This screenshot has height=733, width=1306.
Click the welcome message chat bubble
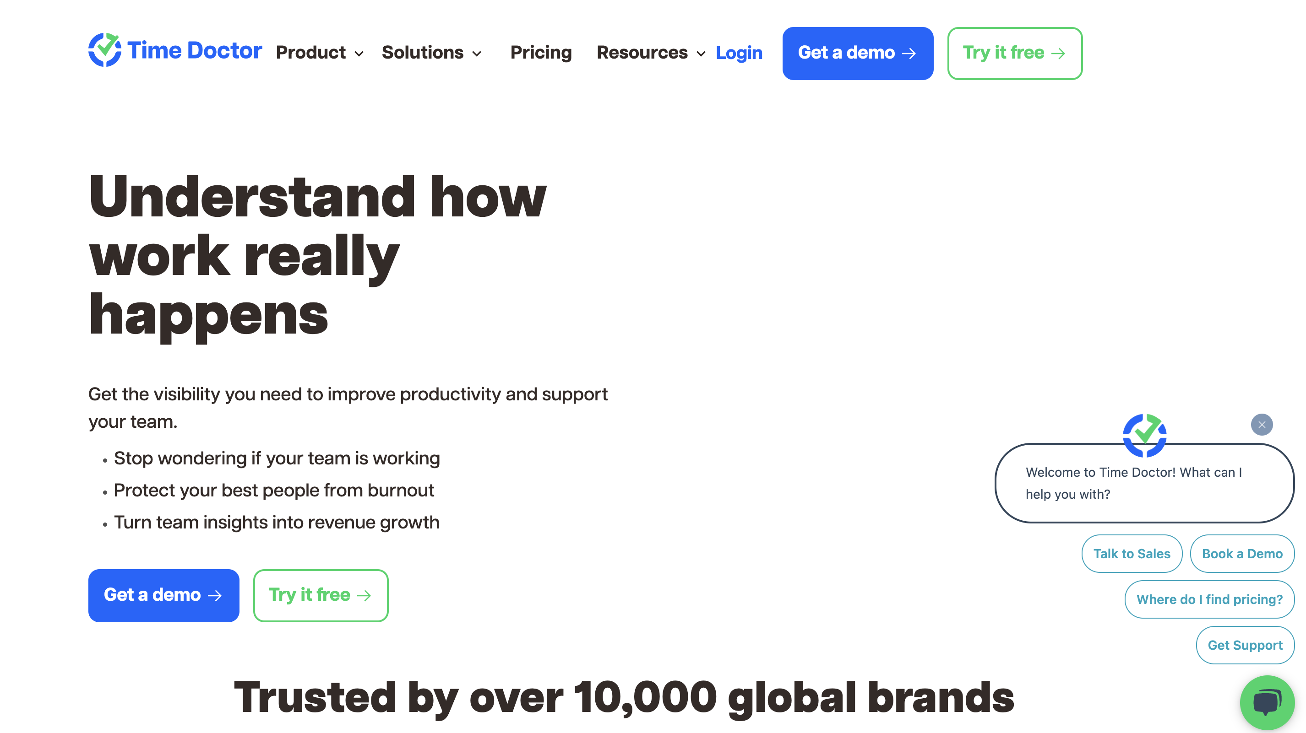(1134, 483)
